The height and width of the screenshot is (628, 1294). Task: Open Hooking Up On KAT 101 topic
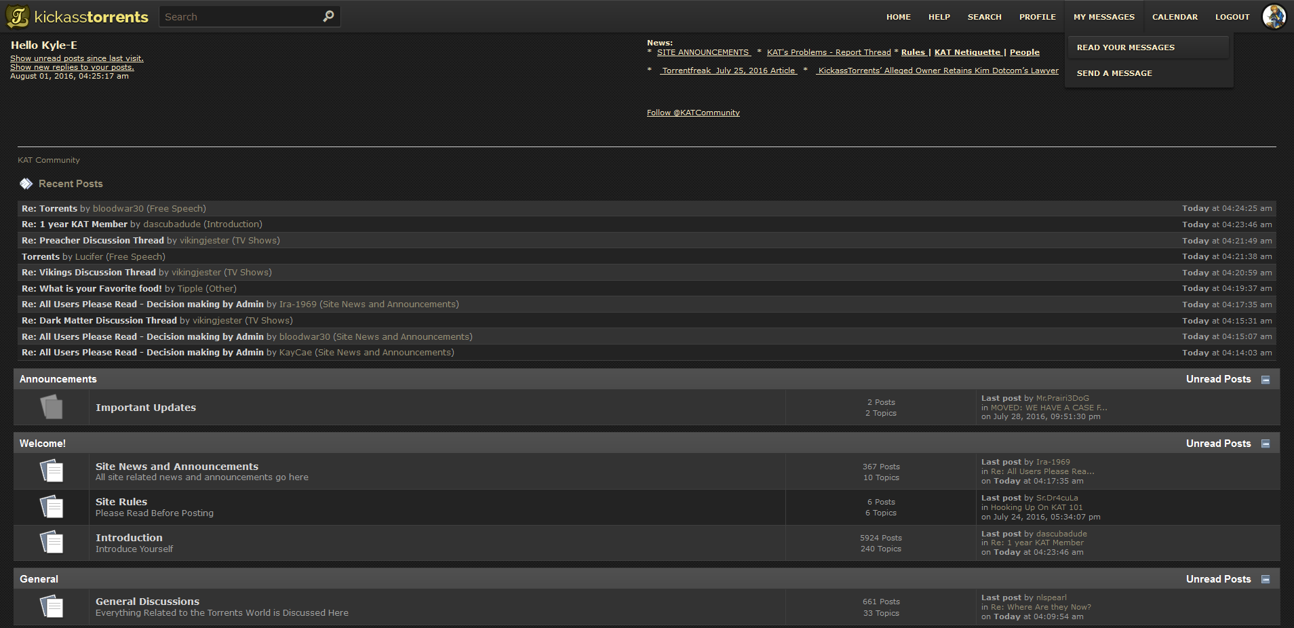point(1037,507)
